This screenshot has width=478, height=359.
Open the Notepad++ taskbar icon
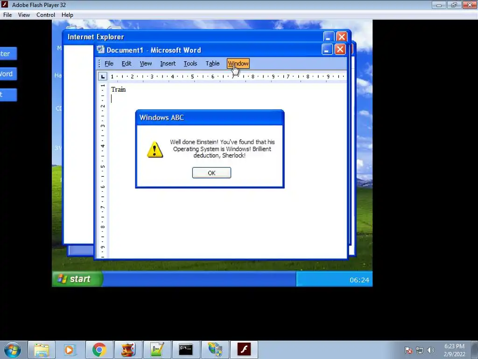click(x=157, y=350)
